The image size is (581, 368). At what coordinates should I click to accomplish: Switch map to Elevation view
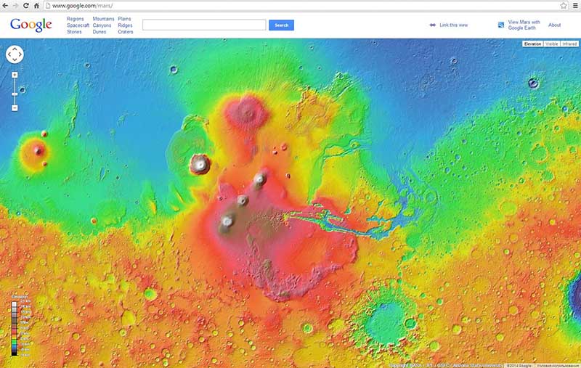pyautogui.click(x=532, y=44)
